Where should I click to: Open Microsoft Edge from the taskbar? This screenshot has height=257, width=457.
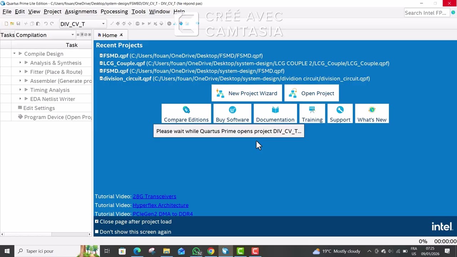tap(137, 251)
